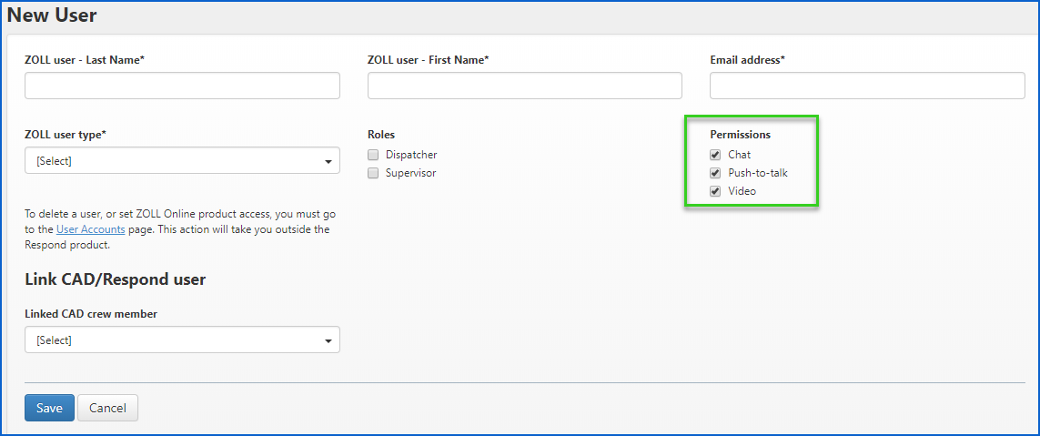The height and width of the screenshot is (436, 1040).
Task: Click the ZOLL user Last Name field
Action: (182, 86)
